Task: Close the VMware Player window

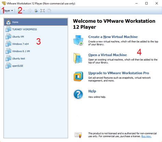Action: click(157, 3)
